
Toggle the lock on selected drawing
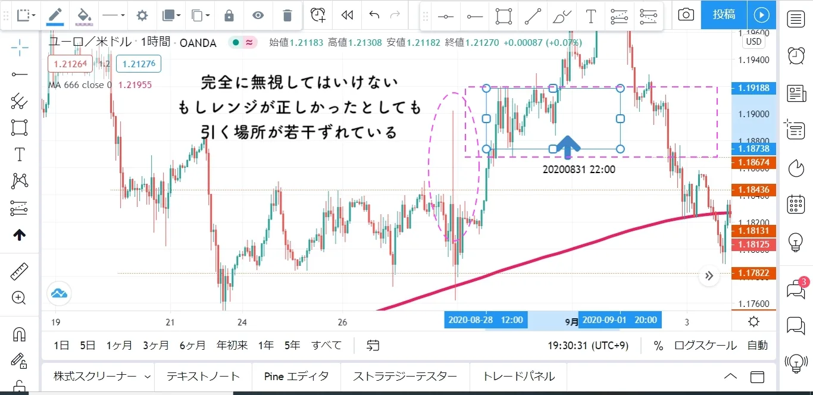pyautogui.click(x=229, y=15)
